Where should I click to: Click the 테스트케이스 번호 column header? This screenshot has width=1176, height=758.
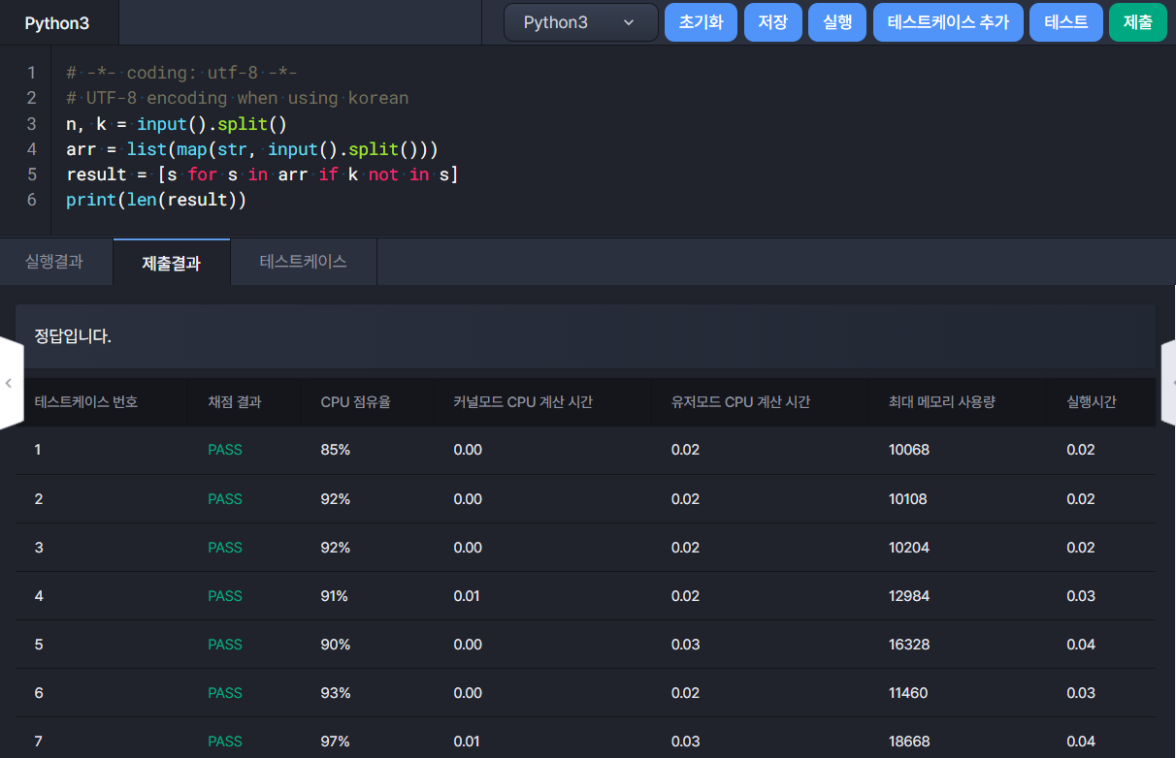[x=86, y=402]
